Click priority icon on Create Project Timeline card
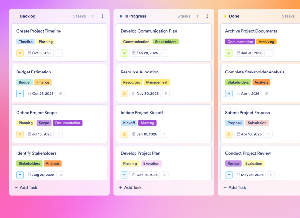300x218 pixels. tap(20, 53)
